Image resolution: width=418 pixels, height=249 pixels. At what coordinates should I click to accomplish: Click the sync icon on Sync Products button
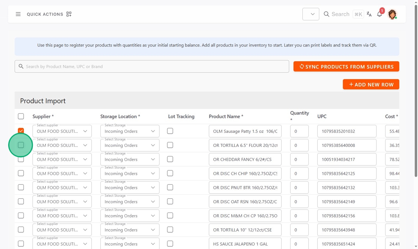(x=302, y=66)
